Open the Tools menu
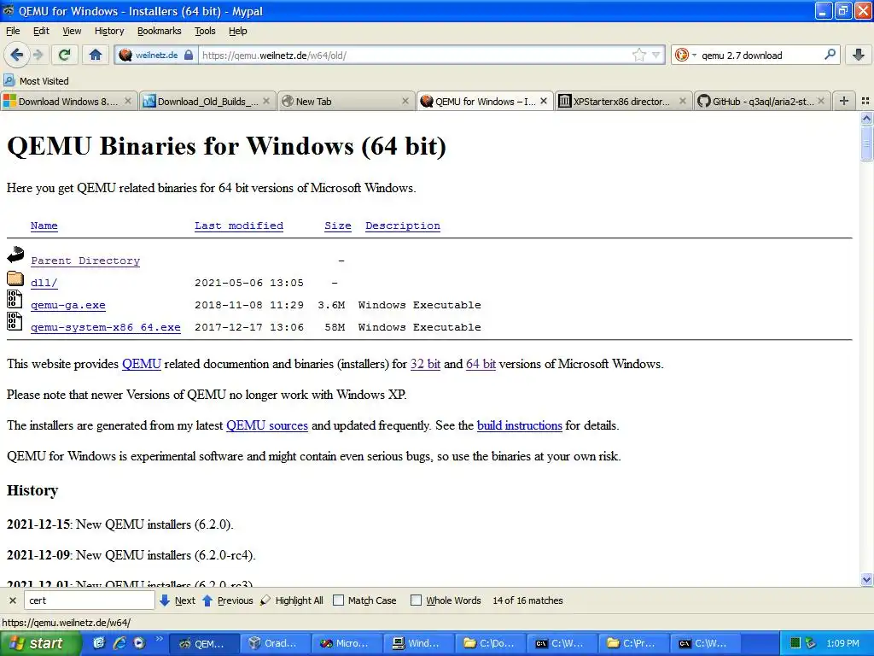Screen dimensions: 874x656 [205, 31]
